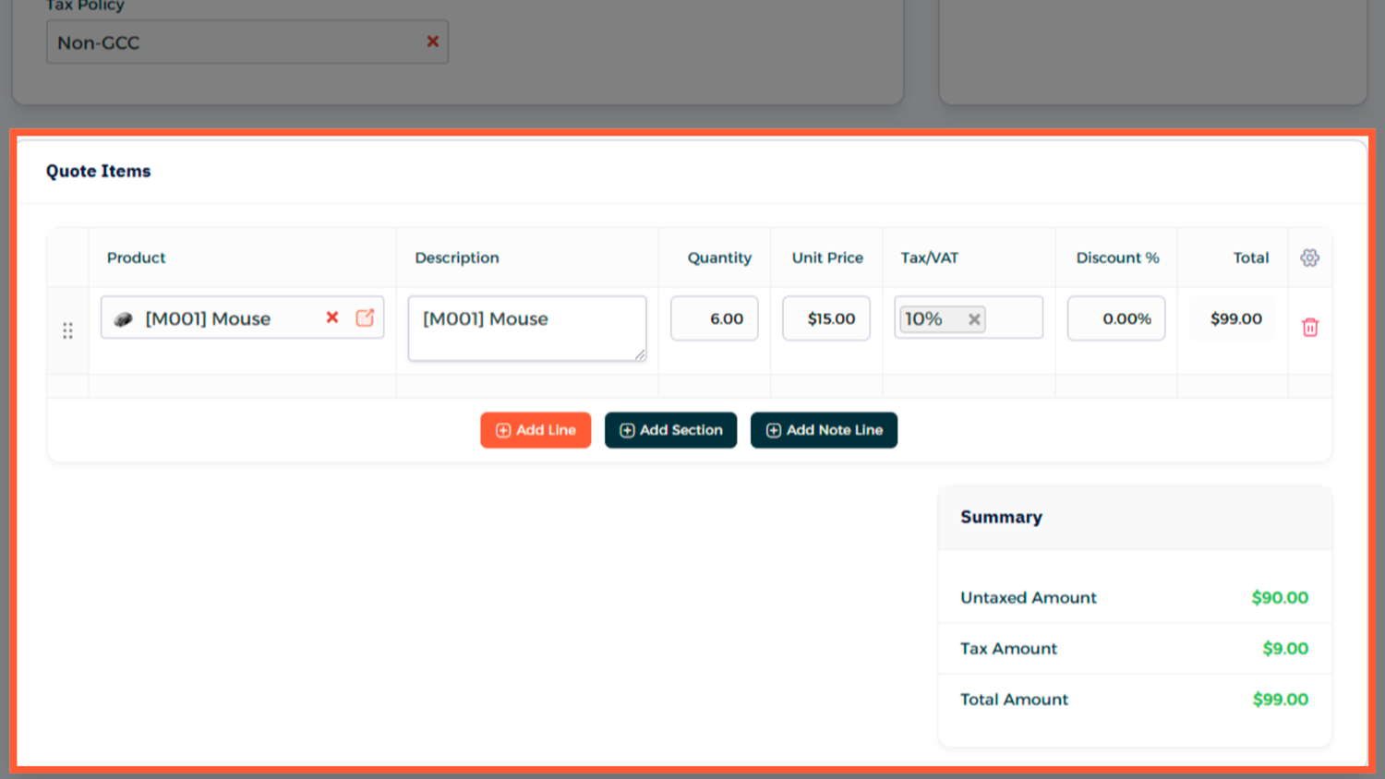Clear the Non-GCC tax policy
The height and width of the screenshot is (779, 1385).
(x=432, y=42)
